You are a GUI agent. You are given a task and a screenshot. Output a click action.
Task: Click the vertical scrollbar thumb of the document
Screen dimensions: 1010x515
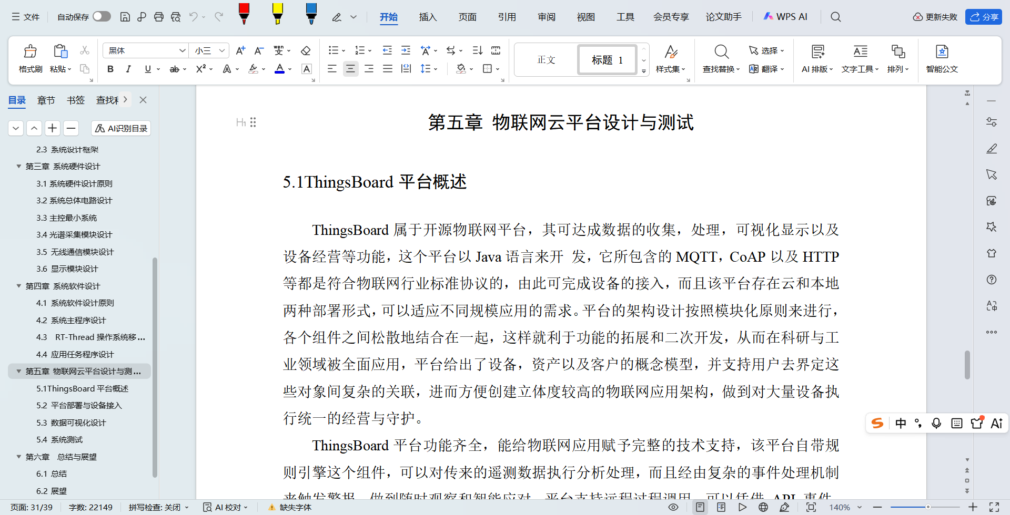tap(967, 364)
